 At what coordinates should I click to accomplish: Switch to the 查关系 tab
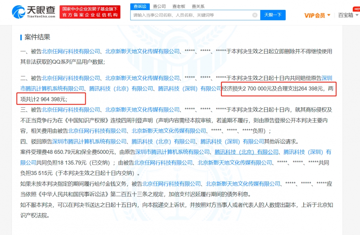[198, 6]
